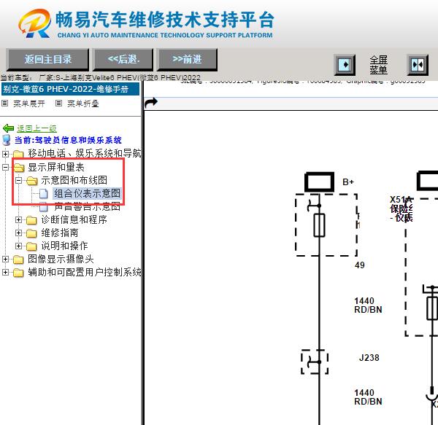Open 声音警告示意图 document
The width and height of the screenshot is (438, 425).
87,206
